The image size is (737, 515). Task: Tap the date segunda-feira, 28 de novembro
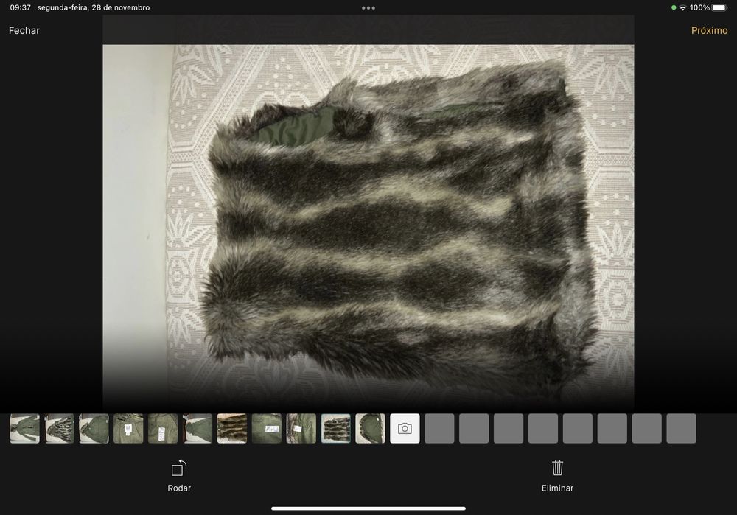94,7
